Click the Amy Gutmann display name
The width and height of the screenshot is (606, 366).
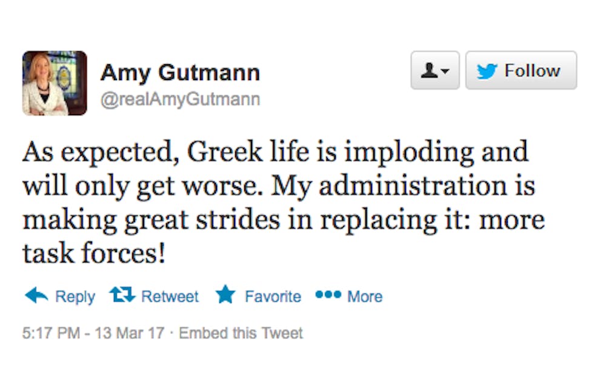[x=180, y=73]
